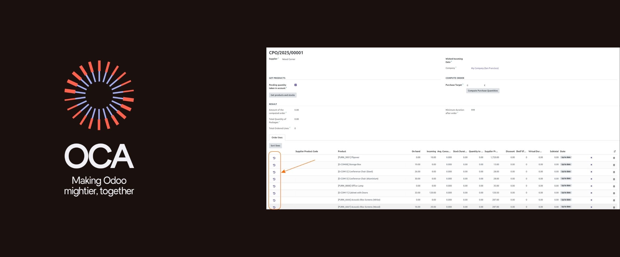Delete the Storage Box line with trash icon
This screenshot has height=257, width=620.
pyautogui.click(x=614, y=165)
